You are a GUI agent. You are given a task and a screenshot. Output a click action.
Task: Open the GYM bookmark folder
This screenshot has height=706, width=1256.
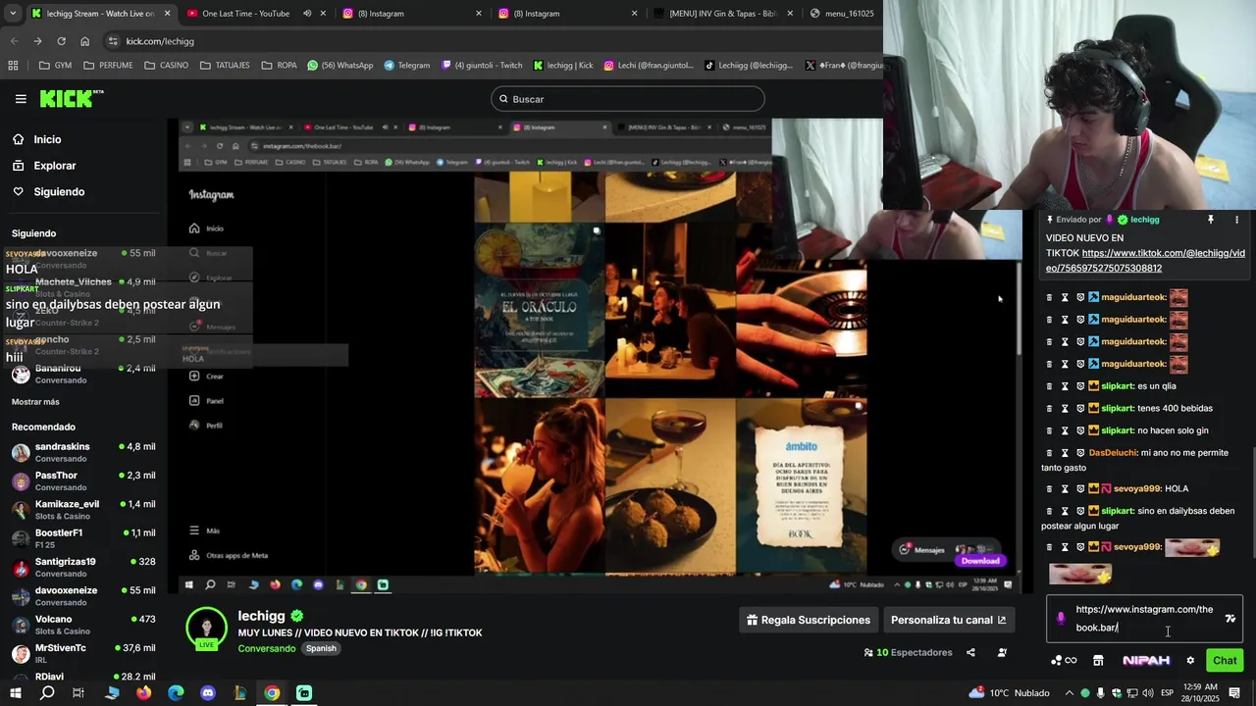(55, 66)
